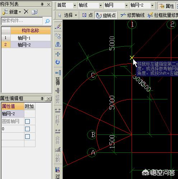
Task: Toggle the checkbox beside value 0
Action: click(x=27, y=129)
